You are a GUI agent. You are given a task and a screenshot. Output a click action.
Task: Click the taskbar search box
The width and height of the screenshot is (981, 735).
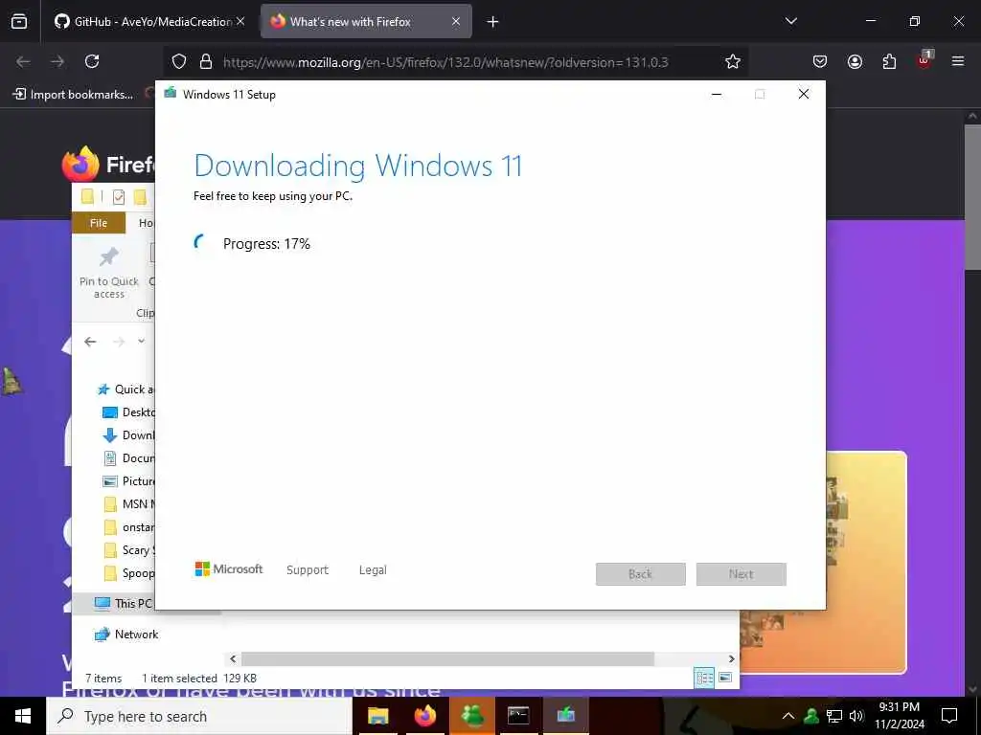coord(199,716)
